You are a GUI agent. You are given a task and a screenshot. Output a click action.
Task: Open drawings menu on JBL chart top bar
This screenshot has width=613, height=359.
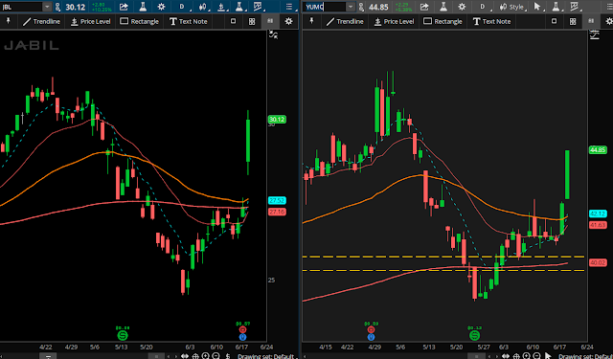[221, 7]
